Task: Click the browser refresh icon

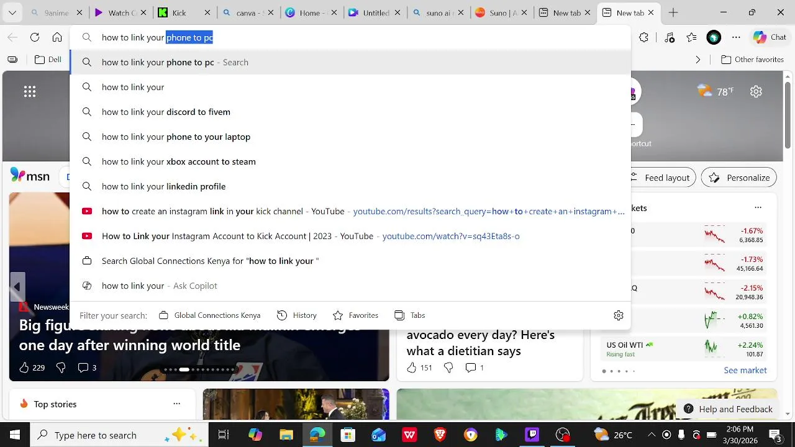Action: (35, 37)
